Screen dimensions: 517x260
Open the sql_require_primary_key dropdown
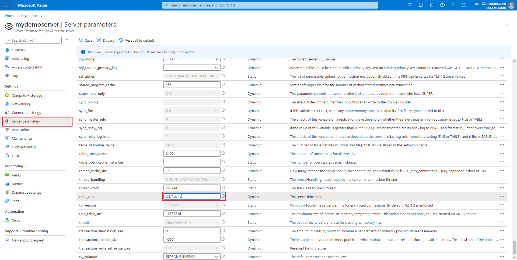tap(192, 67)
